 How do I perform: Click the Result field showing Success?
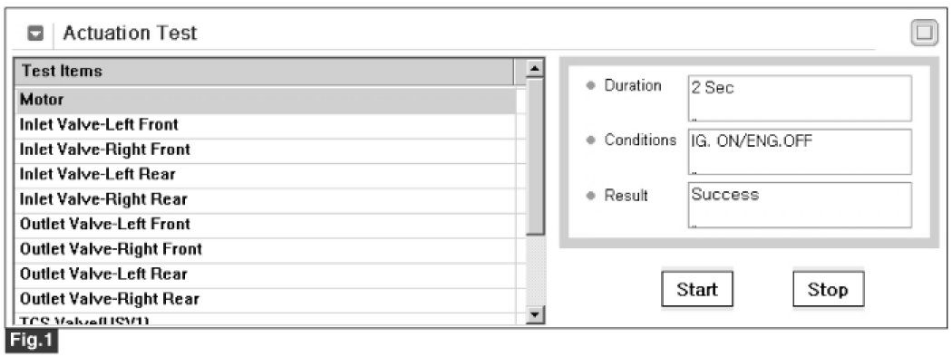[x=800, y=205]
